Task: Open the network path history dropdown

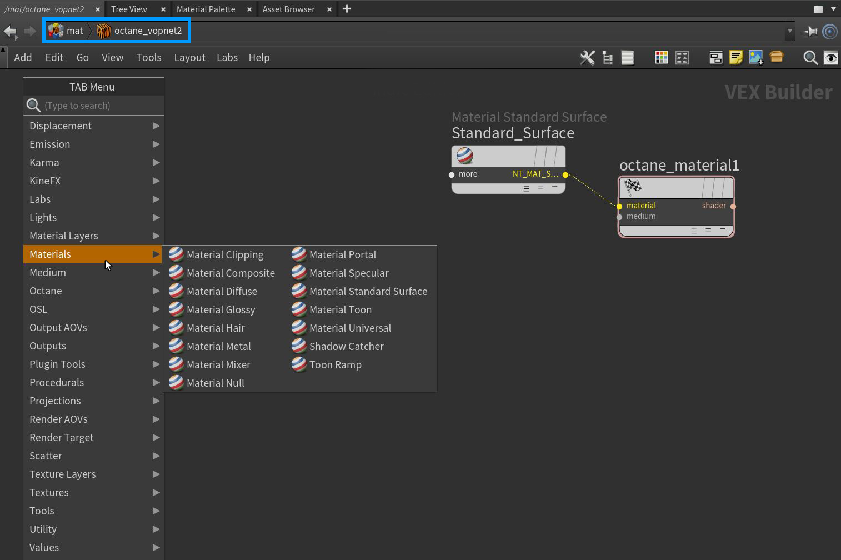Action: (789, 31)
